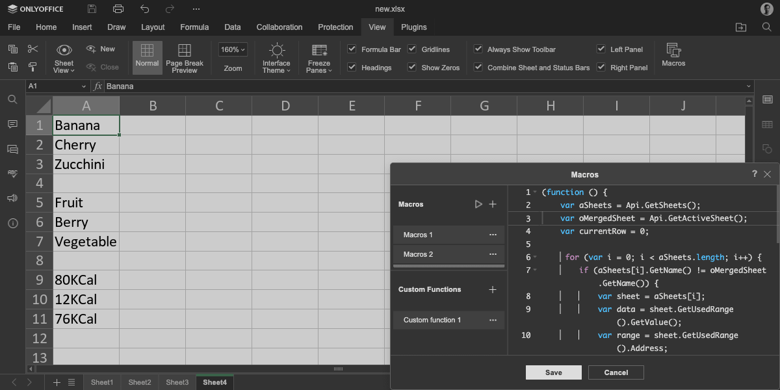Switch to Page Break Preview

[185, 58]
